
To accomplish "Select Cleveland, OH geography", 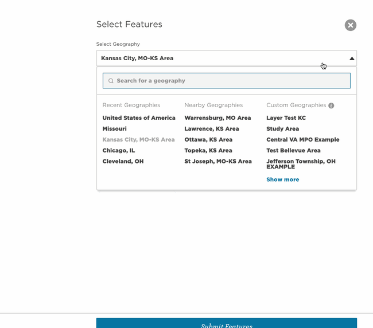I will (123, 161).
